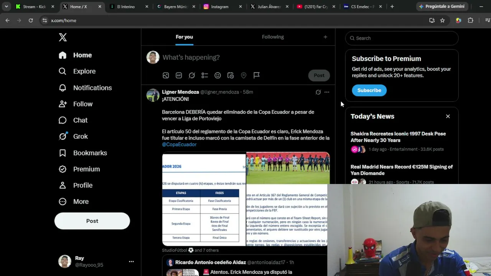Add a poll to the new post

tap(205, 76)
